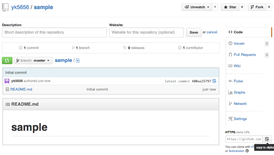274x155 pixels.
Task: Click the README.md preview header title
Action: coord(25,104)
